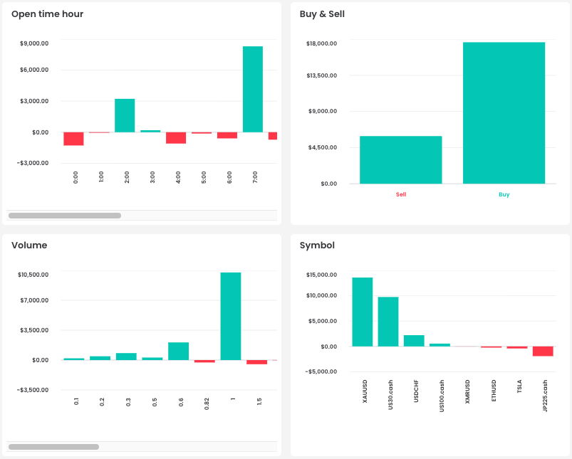
Task: Click the small red bar above 0.82
Action: (207, 362)
